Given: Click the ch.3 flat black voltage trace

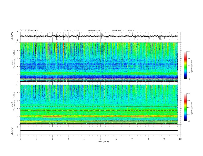Looking at the screenshot, I should point(99,131).
